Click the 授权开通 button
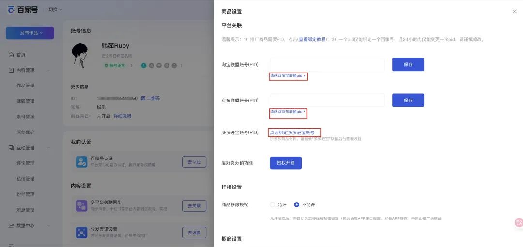This screenshot has height=247, width=523. point(286,163)
